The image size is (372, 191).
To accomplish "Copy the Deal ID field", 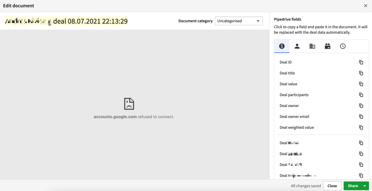I will (361, 62).
